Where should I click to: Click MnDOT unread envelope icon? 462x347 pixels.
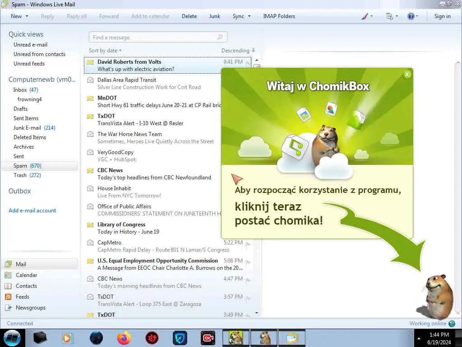pos(90,98)
